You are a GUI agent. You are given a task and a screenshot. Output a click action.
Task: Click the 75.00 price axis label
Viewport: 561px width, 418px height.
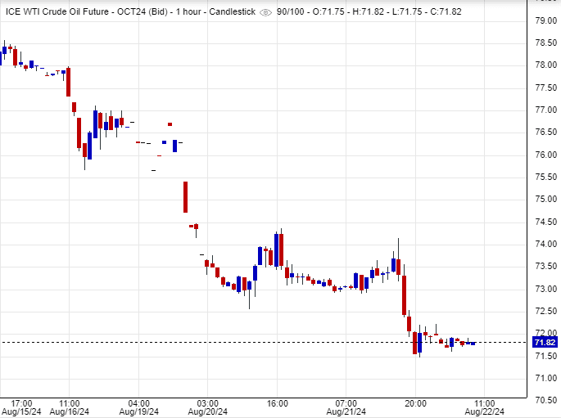coord(545,199)
